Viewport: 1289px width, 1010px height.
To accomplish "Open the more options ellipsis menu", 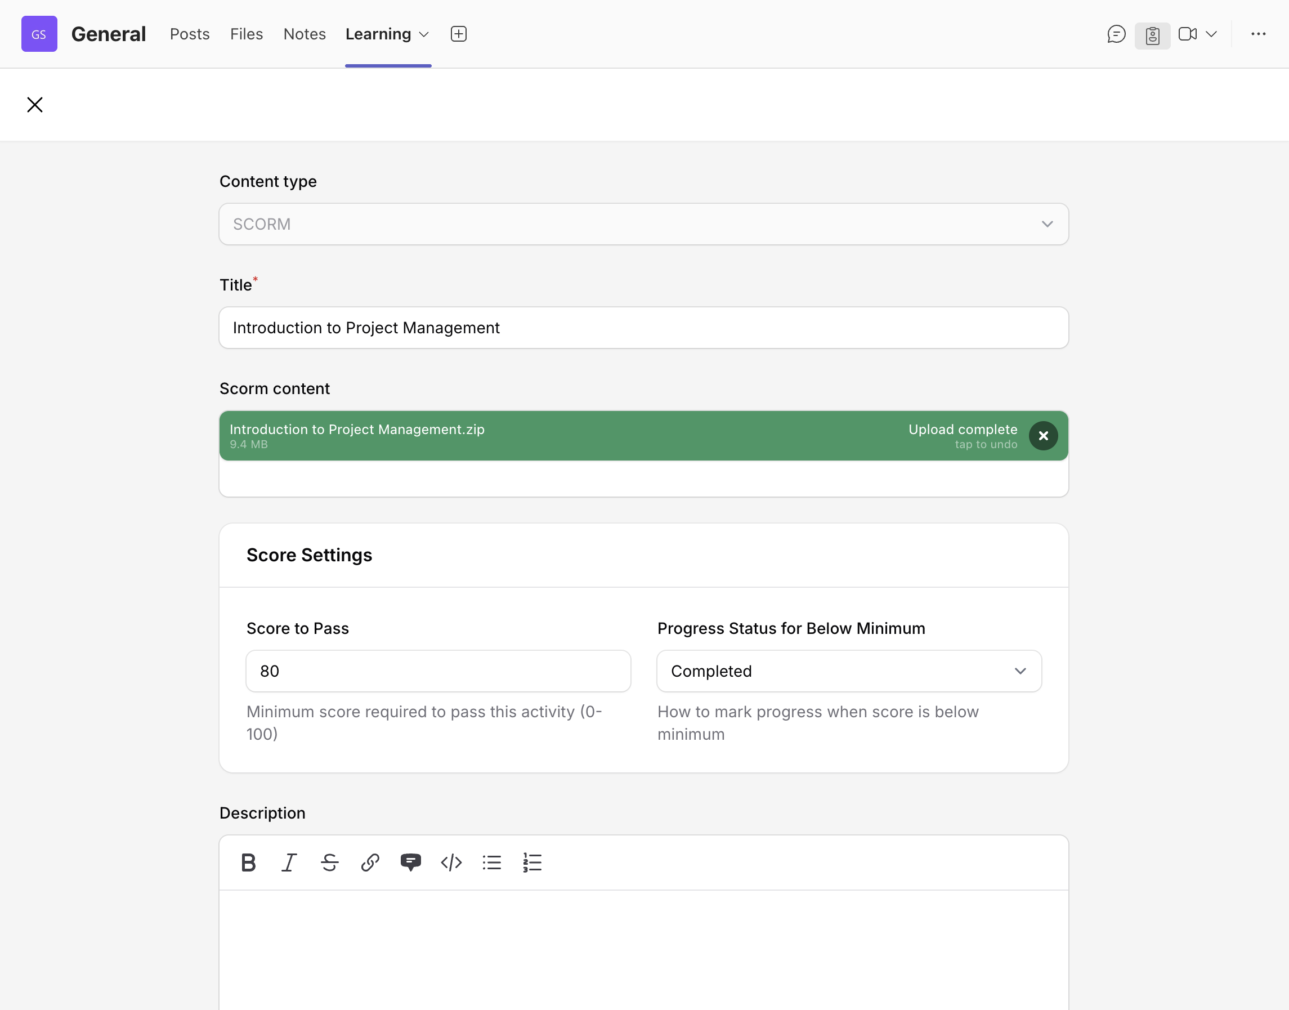I will 1258,34.
